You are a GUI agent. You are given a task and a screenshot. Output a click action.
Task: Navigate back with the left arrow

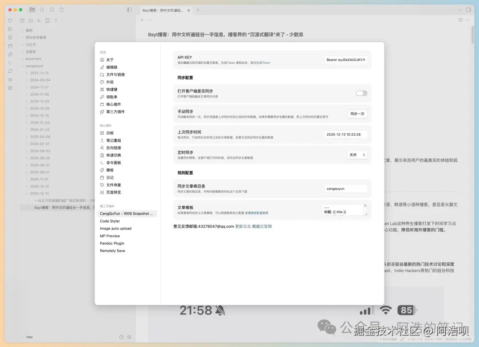pos(142,20)
